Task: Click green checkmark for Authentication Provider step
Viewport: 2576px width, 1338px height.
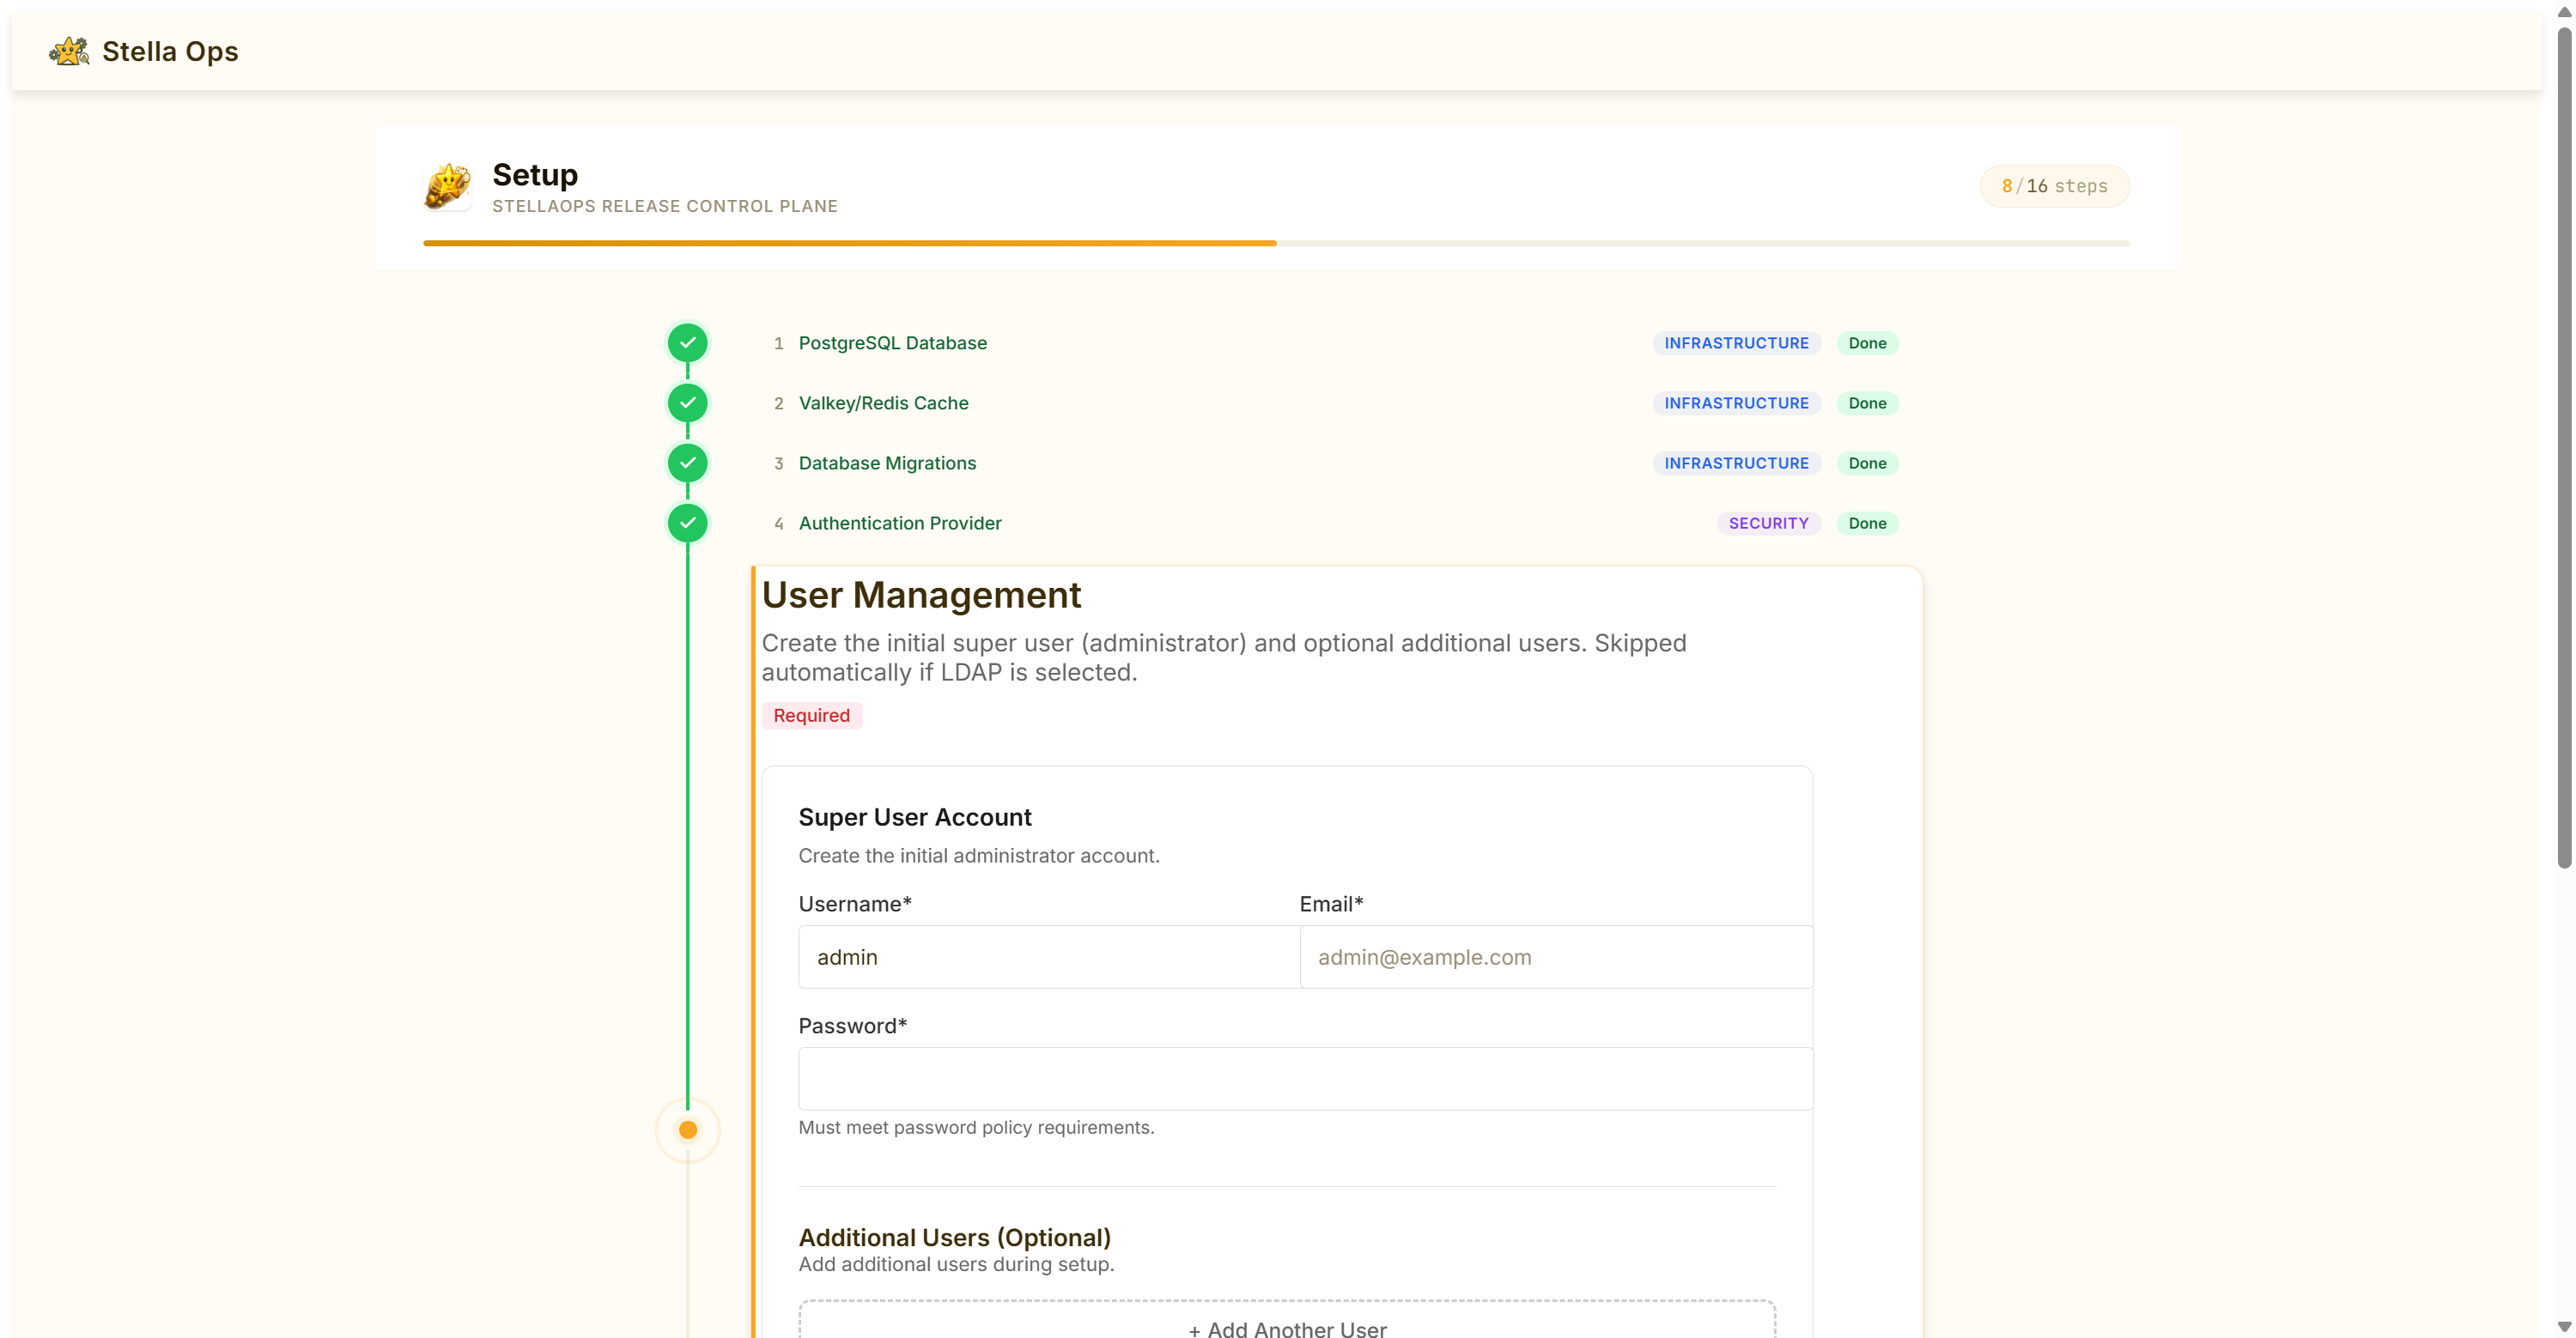Action: (687, 523)
